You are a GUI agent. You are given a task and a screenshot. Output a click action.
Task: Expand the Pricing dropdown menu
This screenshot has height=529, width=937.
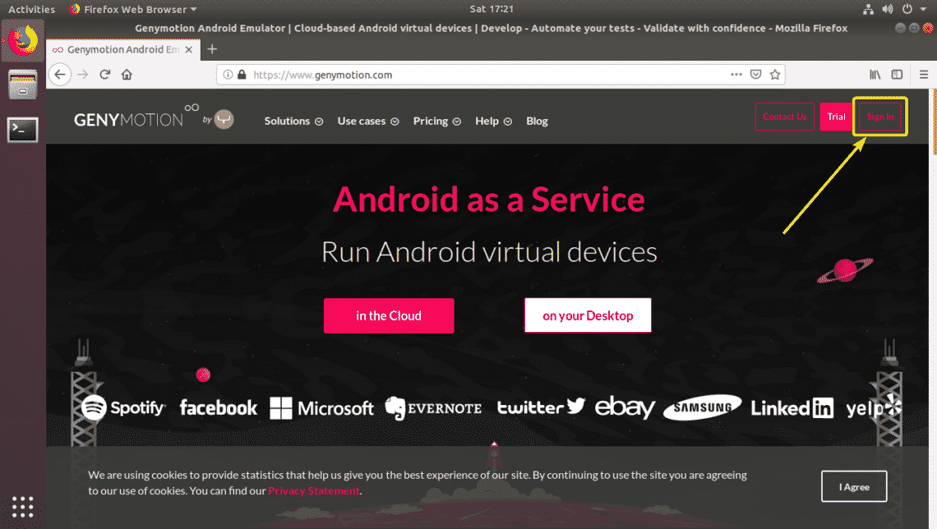coord(436,121)
